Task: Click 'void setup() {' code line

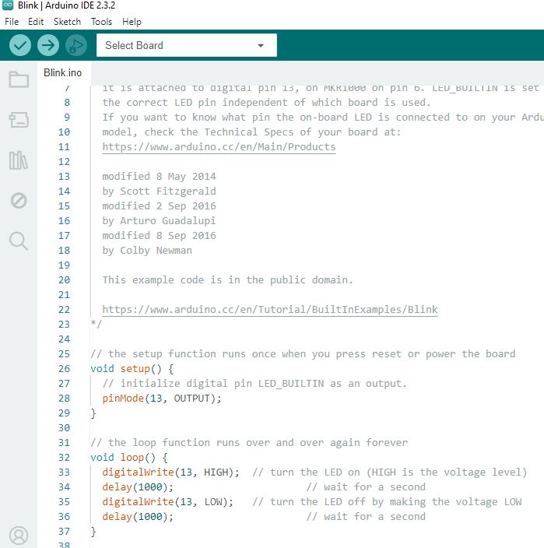Action: [x=132, y=369]
